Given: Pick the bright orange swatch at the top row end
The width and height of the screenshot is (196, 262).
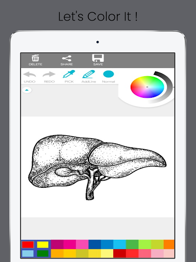Looking at the screenshot, I should [x=169, y=245].
